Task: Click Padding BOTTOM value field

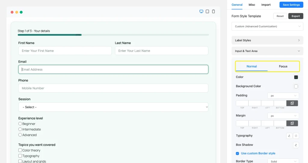Action: click(280, 103)
